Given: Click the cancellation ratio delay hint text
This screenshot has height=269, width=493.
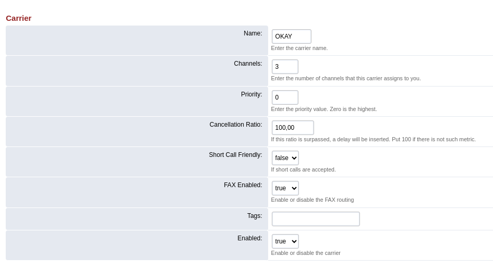Looking at the screenshot, I should point(373,139).
